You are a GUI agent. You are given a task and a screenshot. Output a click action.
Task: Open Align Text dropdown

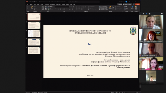91,8
